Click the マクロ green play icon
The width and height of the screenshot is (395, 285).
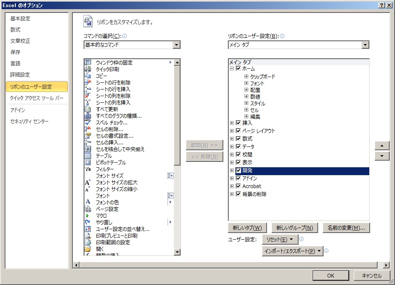point(88,216)
